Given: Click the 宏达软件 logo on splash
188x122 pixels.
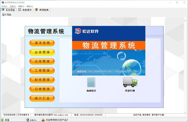Looking at the screenshot, I should pyautogui.click(x=86, y=31).
